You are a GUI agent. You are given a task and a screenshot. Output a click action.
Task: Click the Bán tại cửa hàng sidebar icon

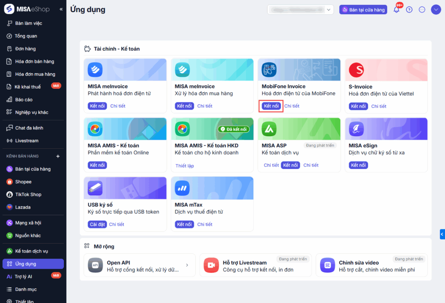pos(10,169)
